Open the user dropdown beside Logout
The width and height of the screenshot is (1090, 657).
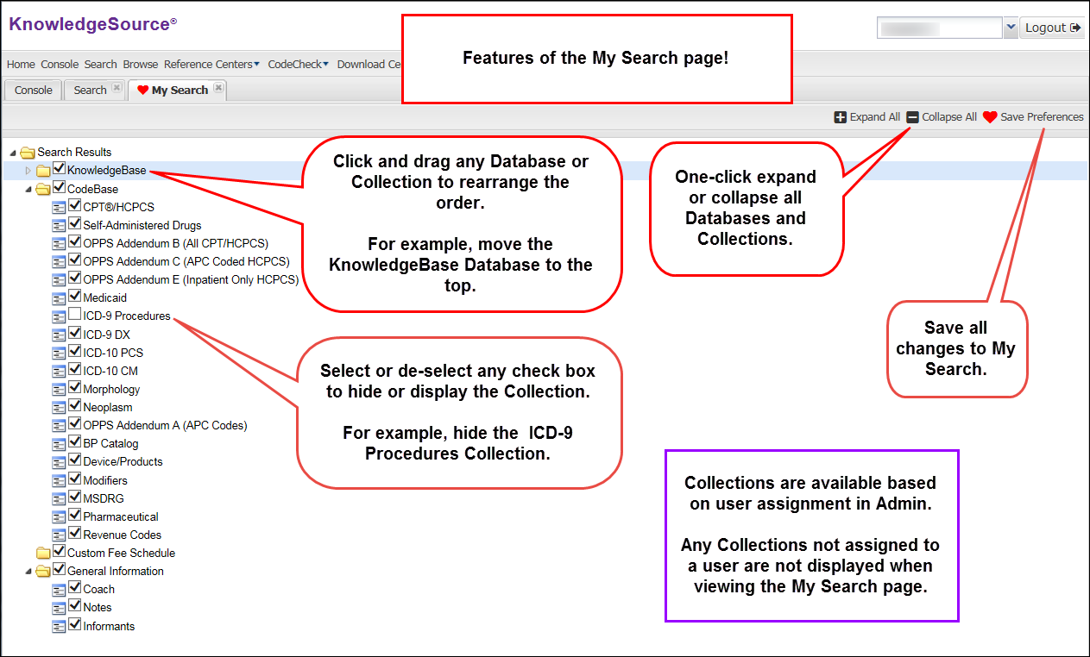1011,28
